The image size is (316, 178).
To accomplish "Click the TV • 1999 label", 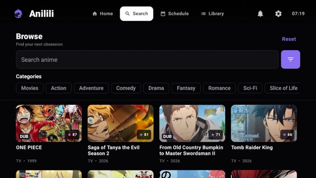I will 26,161.
